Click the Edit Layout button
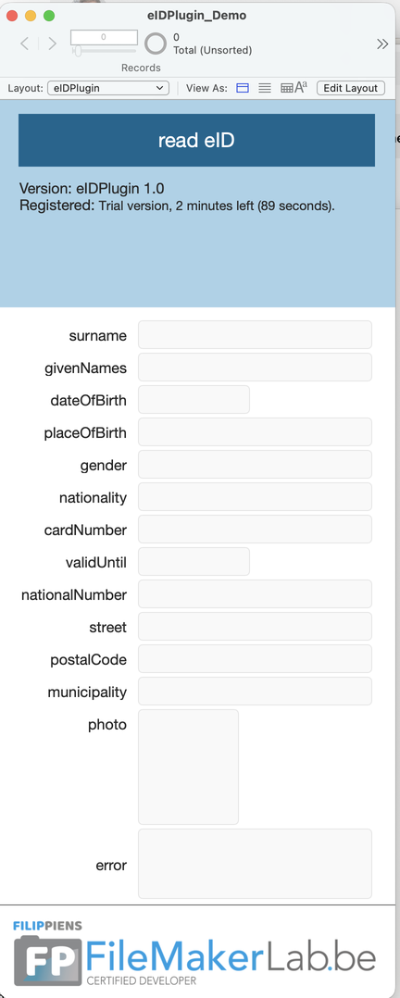 (x=351, y=89)
